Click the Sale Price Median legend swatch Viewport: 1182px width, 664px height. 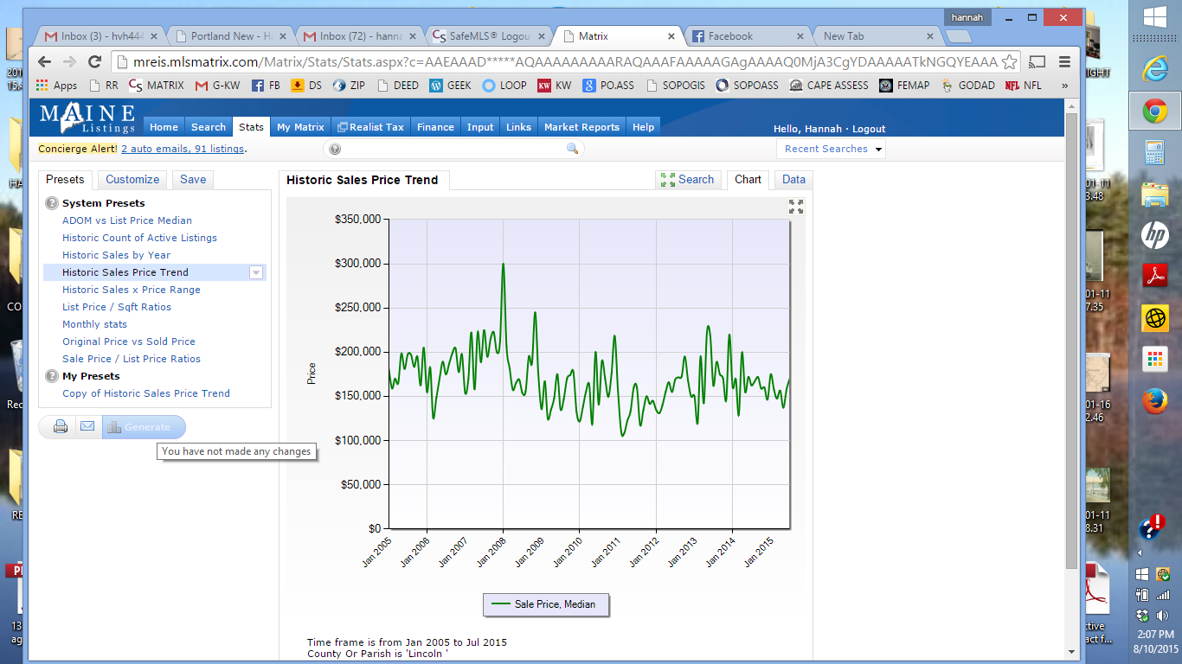pos(500,604)
